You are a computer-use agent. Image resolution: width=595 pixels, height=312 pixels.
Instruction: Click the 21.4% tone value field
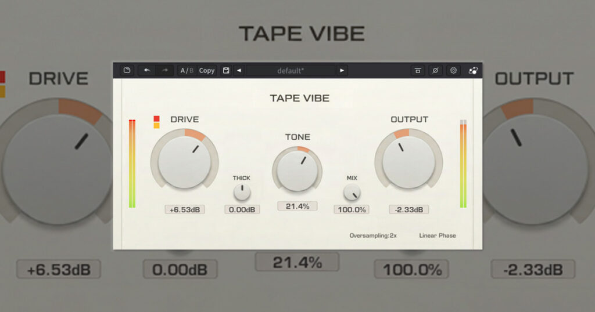tap(297, 206)
